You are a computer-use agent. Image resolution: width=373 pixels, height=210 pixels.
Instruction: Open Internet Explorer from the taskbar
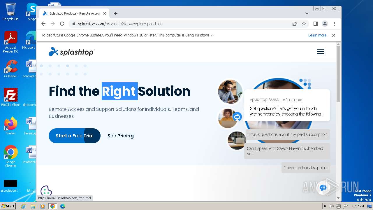(23, 206)
